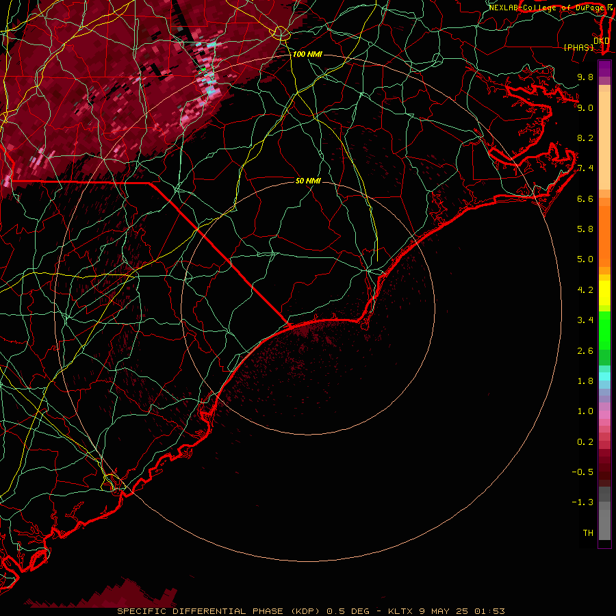Viewport: 616px width, 616px height.
Task: Pick the purple swatch atop the color scale
Action: tap(604, 68)
